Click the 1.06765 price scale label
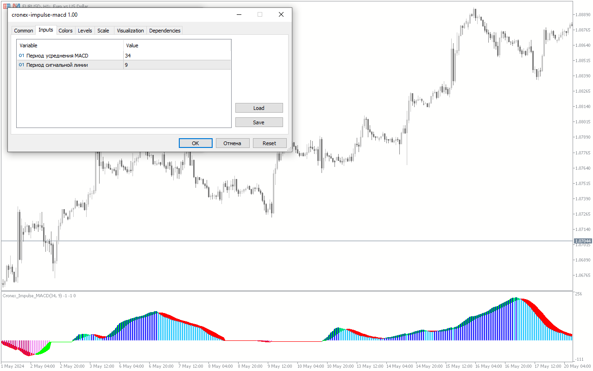The width and height of the screenshot is (593, 371). (583, 275)
